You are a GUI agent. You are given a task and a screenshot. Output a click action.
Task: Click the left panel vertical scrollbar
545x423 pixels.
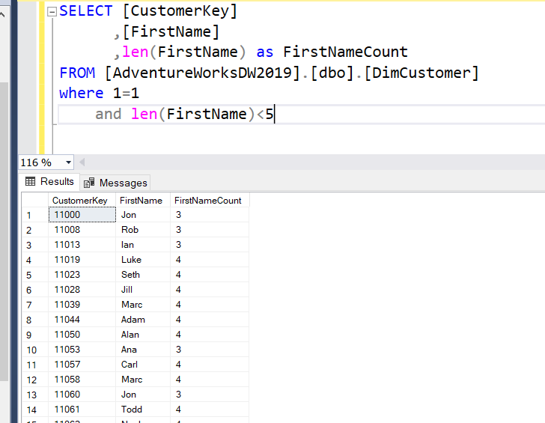click(x=4, y=231)
